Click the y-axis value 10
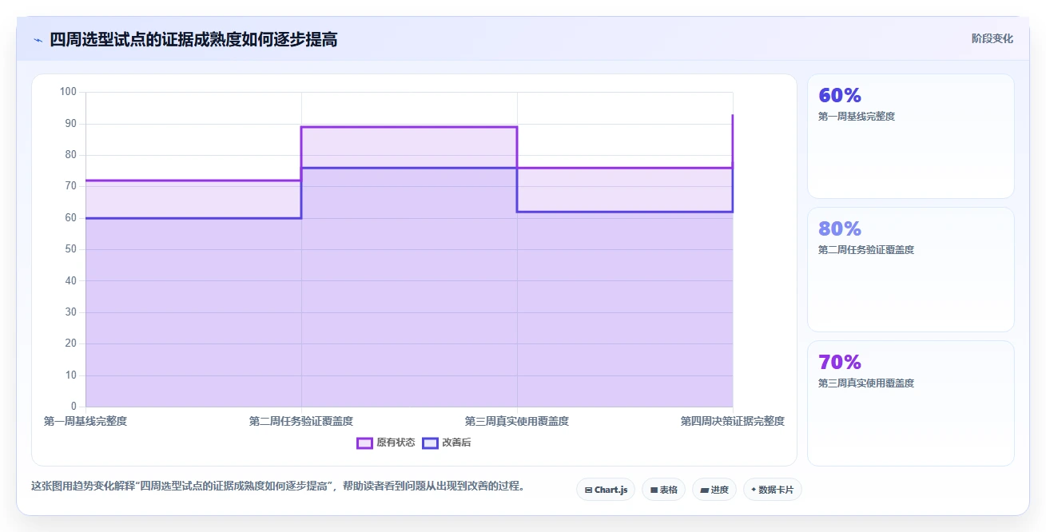This screenshot has height=532, width=1046. (x=71, y=375)
